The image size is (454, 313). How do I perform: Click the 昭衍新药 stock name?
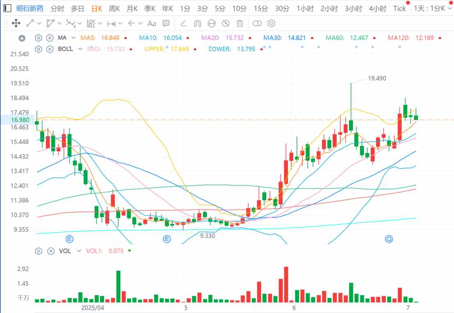[x=30, y=8]
